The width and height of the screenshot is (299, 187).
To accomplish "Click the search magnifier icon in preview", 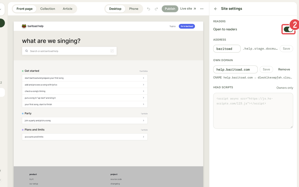I will point(27,51).
